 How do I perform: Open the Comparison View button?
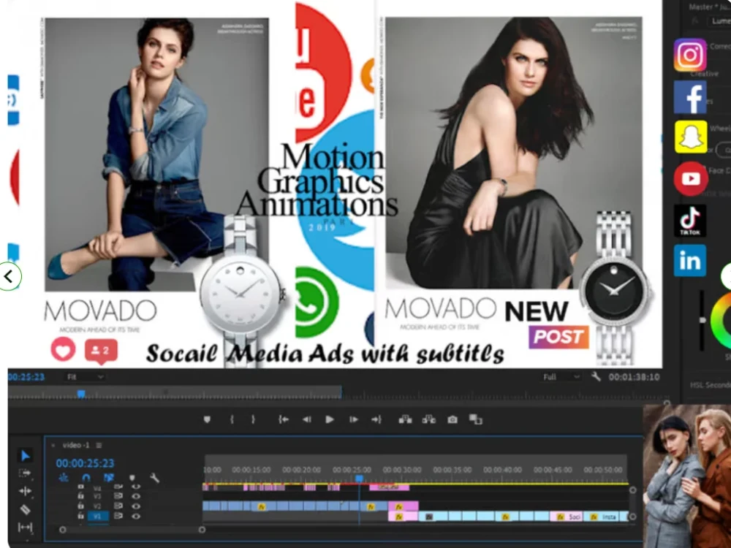476,419
